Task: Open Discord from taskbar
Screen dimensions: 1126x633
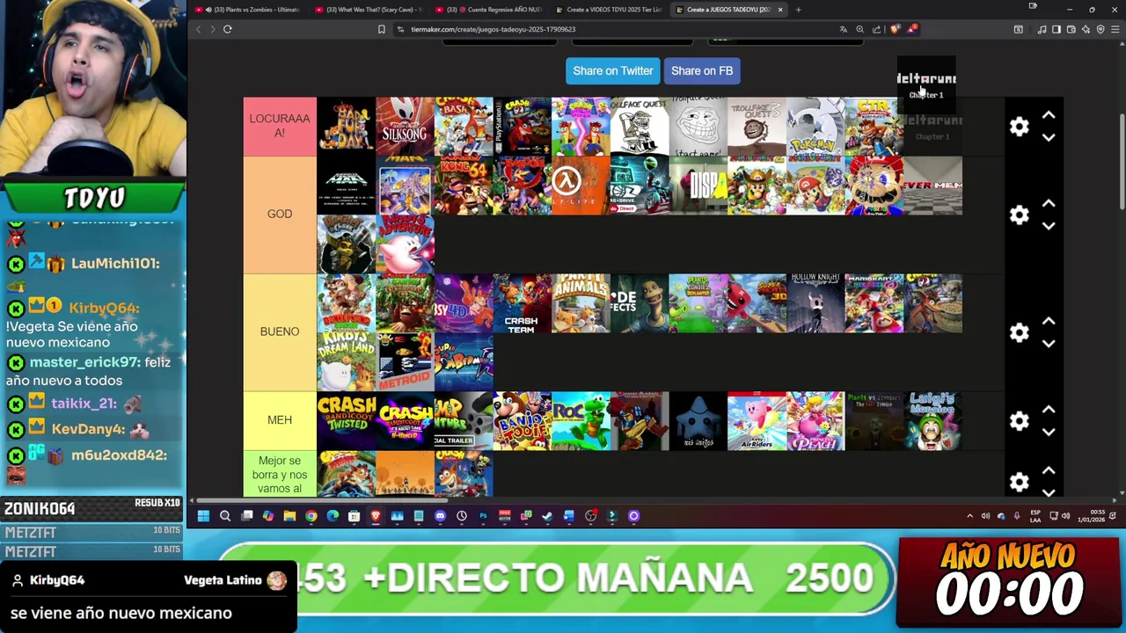Action: tap(440, 516)
